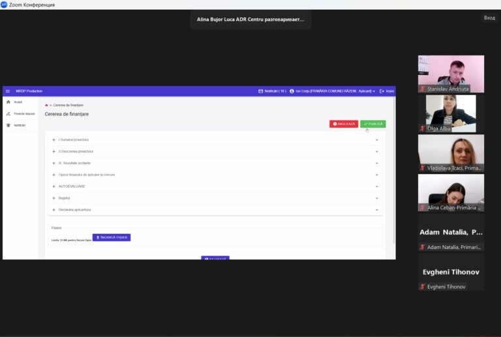501x337 pixels.
Task: Expand the Bugetul section
Action: click(215, 198)
